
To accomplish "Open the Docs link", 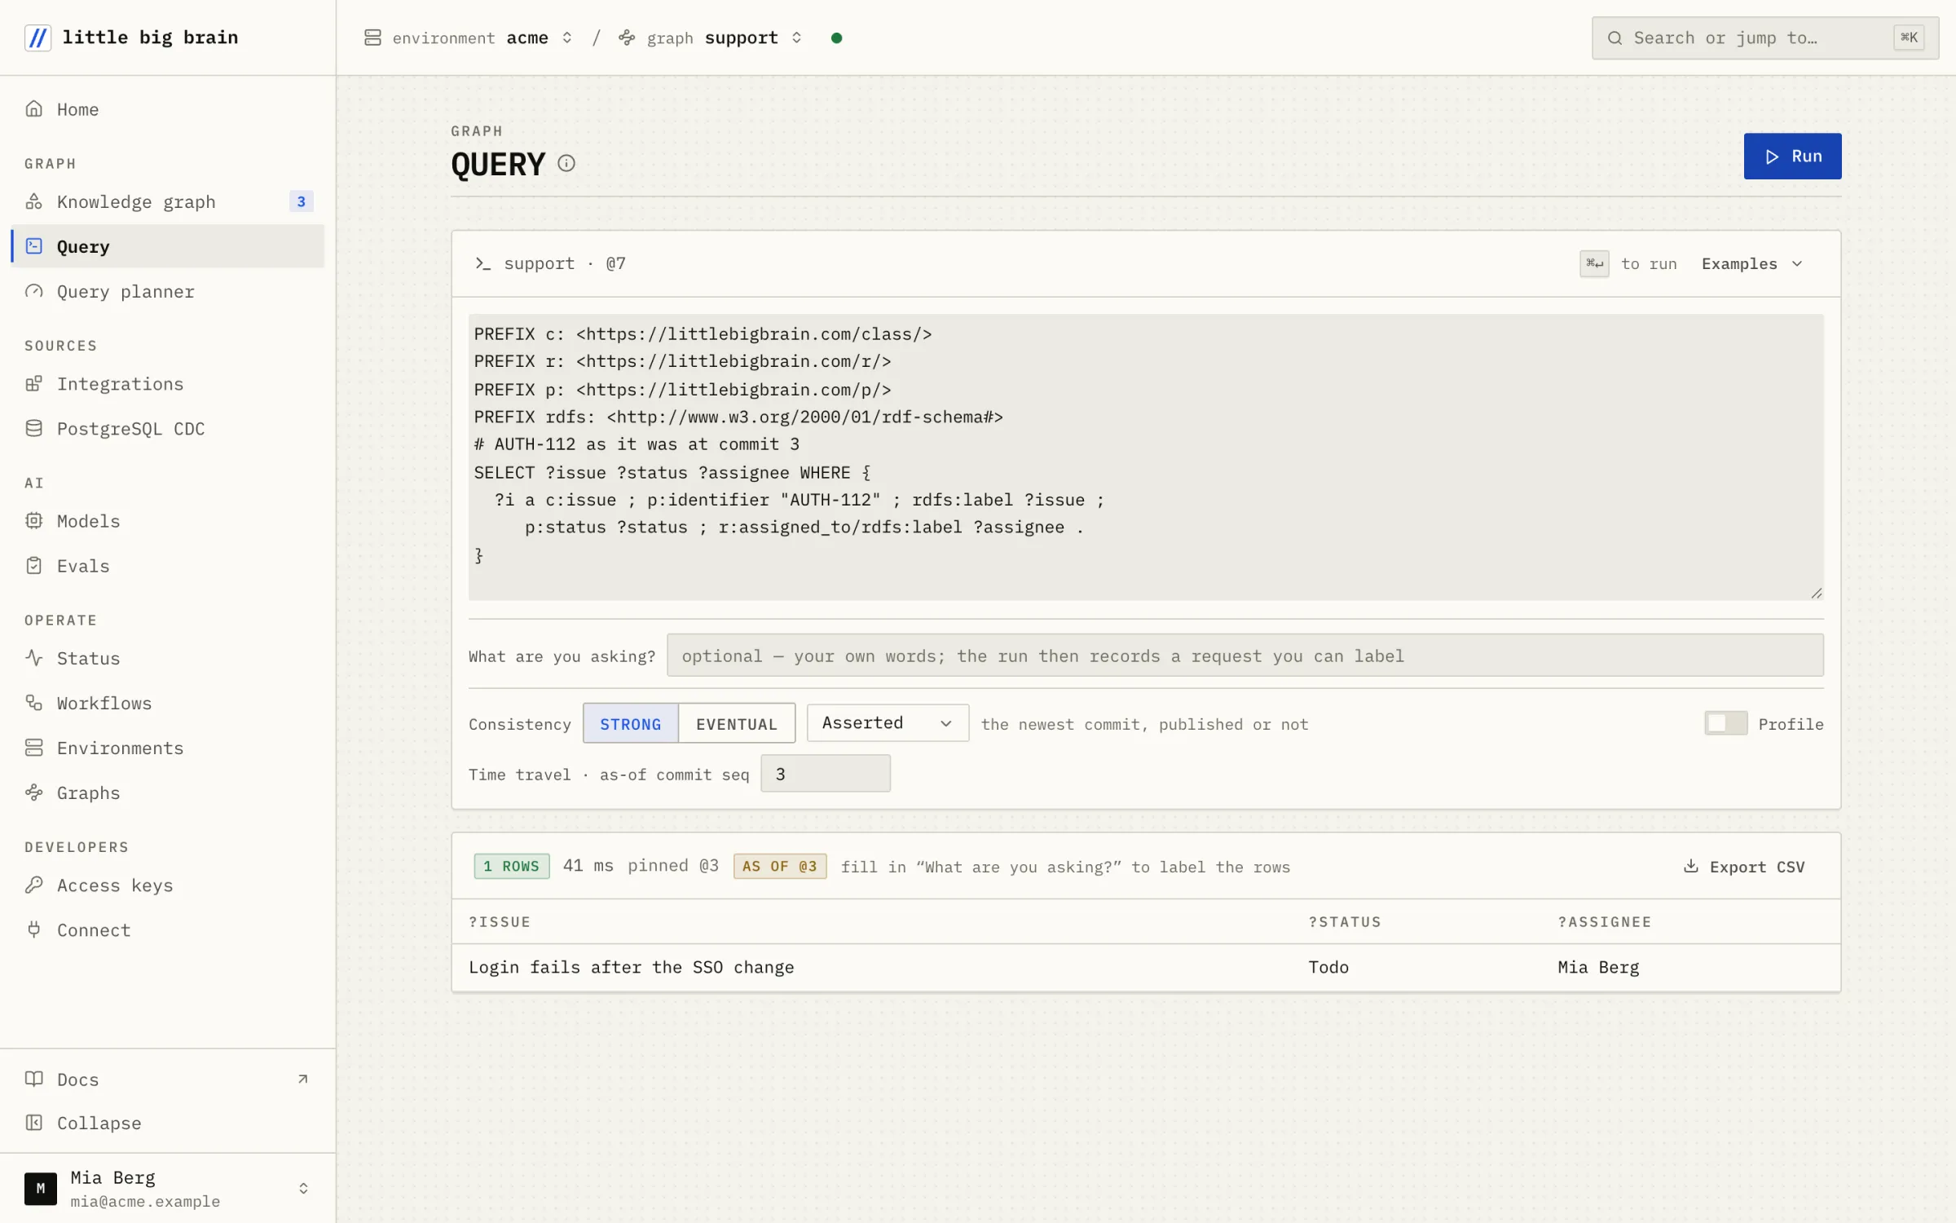I will [x=168, y=1079].
